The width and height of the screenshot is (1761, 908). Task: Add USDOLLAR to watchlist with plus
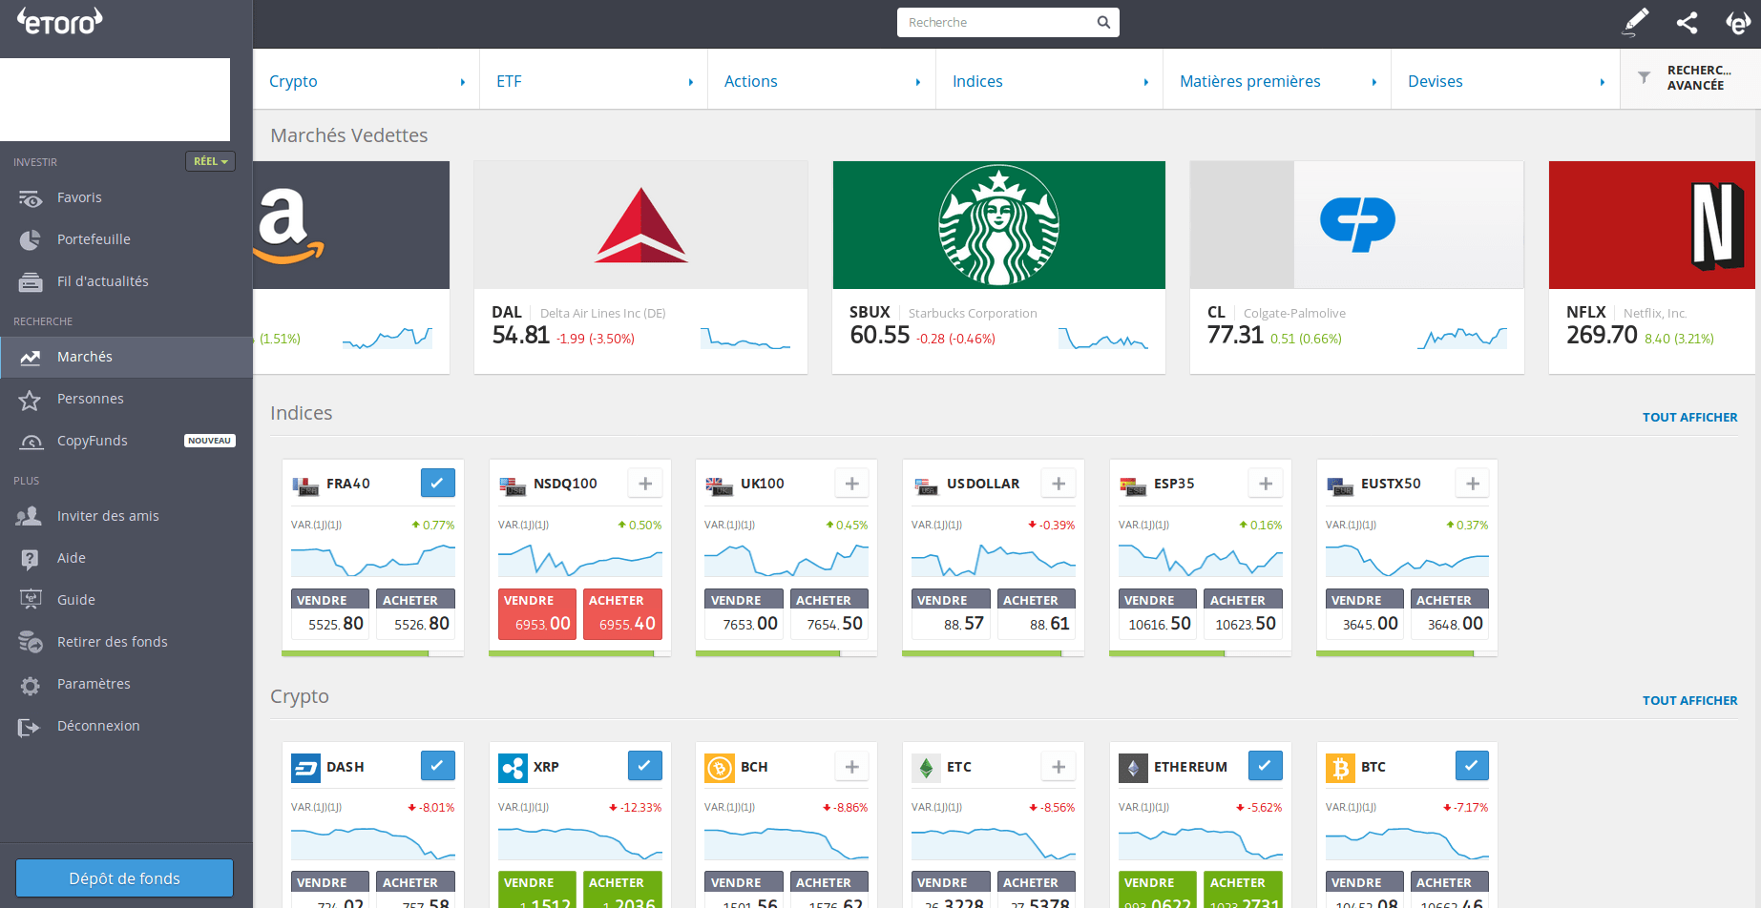point(1059,484)
